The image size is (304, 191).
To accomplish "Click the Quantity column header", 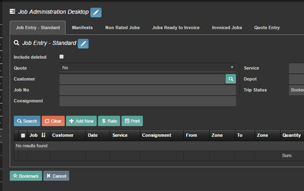I will tap(292, 135).
